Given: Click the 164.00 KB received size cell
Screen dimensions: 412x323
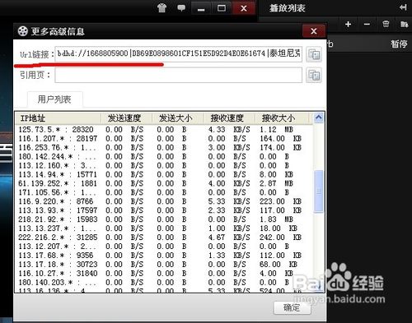Looking at the screenshot, I should click(280, 138).
